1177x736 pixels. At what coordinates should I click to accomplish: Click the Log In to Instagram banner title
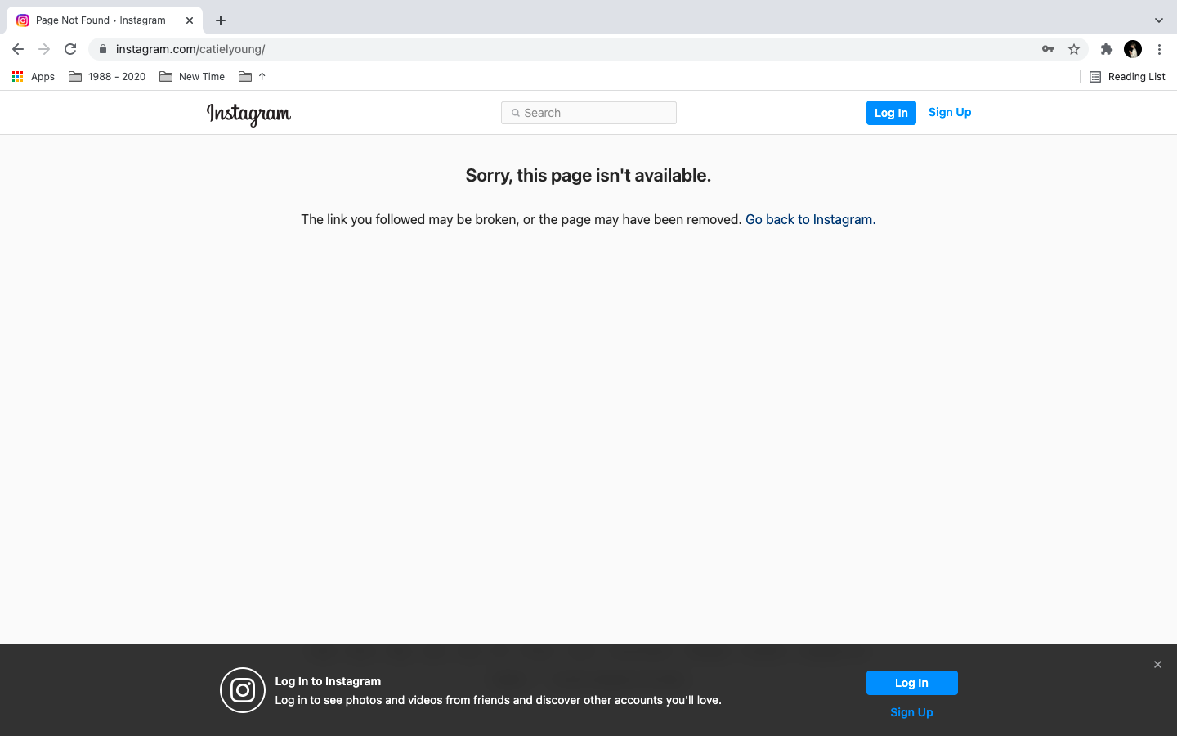[x=328, y=681]
